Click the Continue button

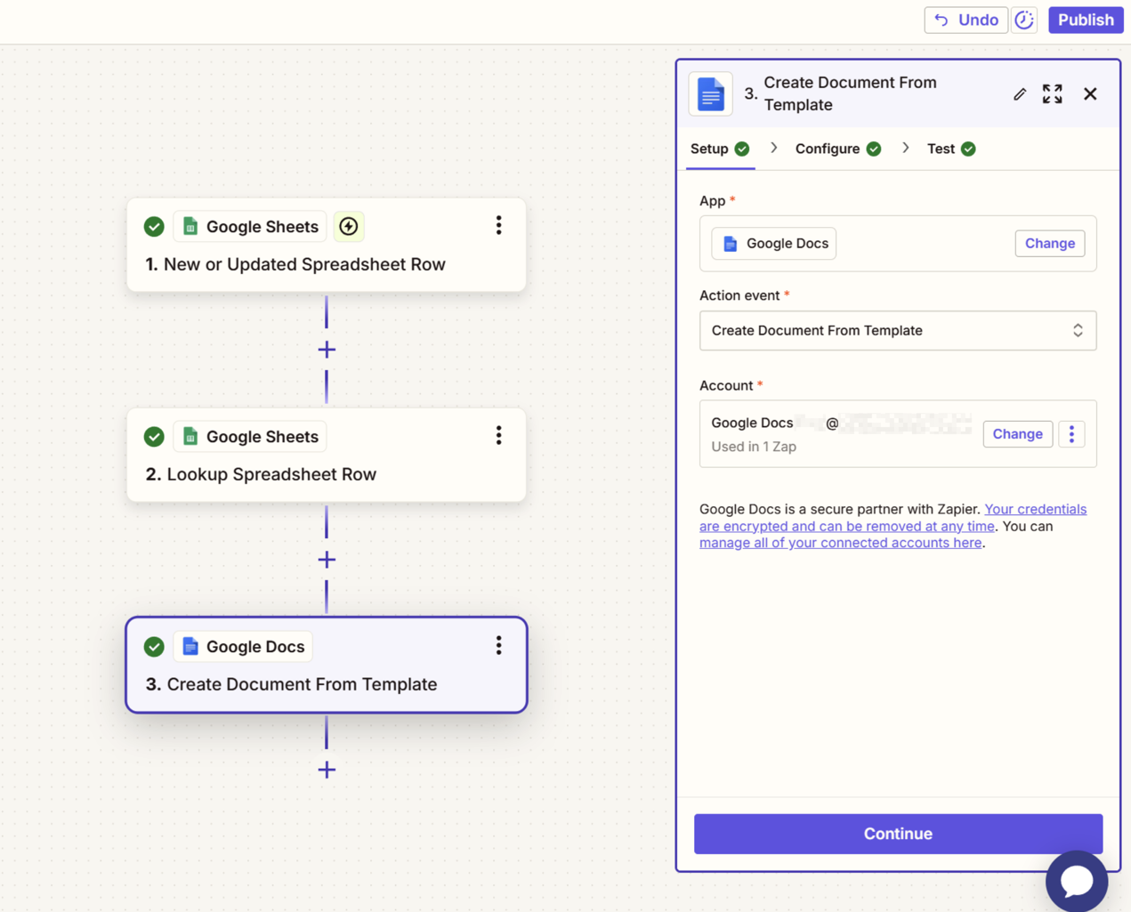pos(898,834)
